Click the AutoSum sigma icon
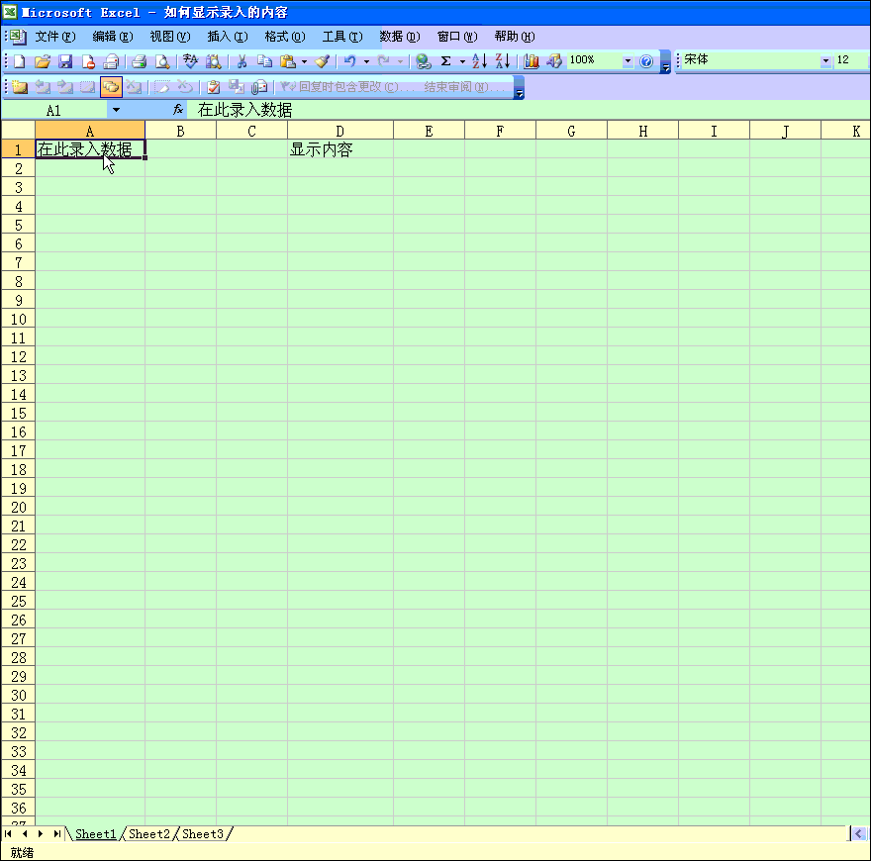The image size is (871, 861). click(x=445, y=61)
